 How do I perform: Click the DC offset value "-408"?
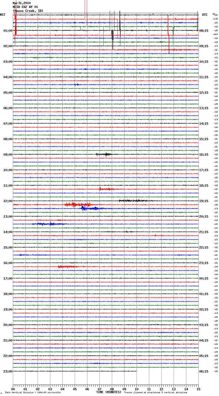pyautogui.click(x=215, y=34)
